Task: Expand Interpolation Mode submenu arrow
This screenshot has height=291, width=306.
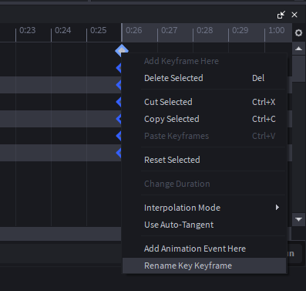Action: (x=277, y=208)
